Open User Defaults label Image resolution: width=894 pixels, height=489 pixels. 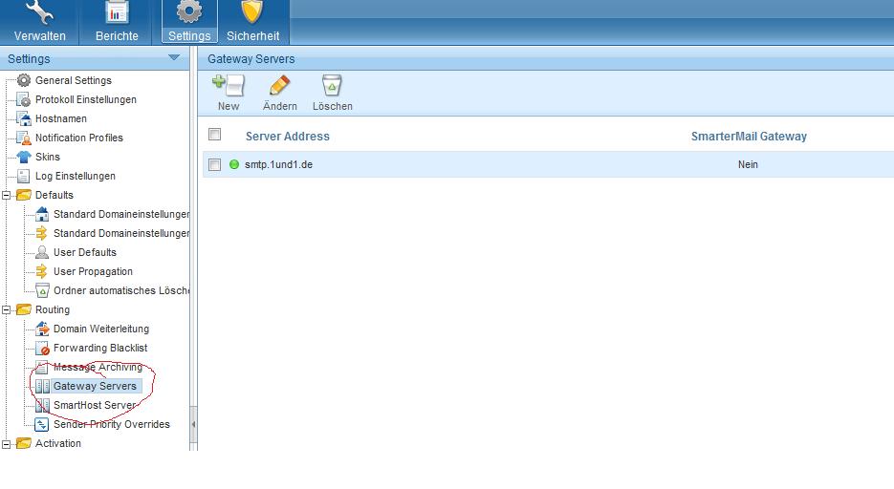(85, 252)
